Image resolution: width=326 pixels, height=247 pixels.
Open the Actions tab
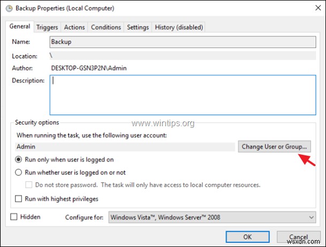(x=74, y=27)
